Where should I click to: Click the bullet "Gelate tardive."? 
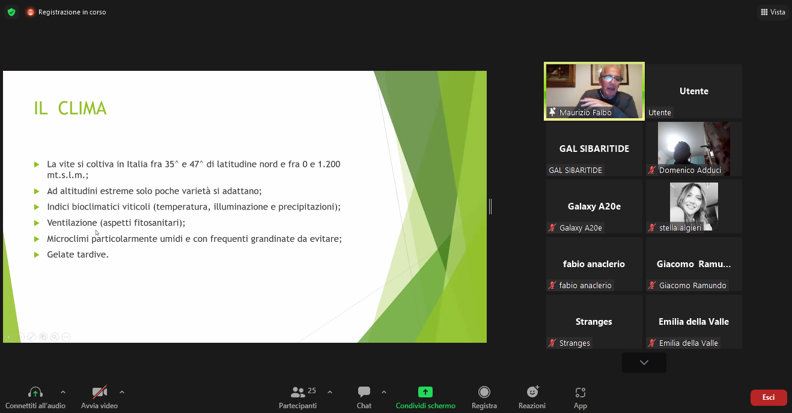[x=78, y=255]
